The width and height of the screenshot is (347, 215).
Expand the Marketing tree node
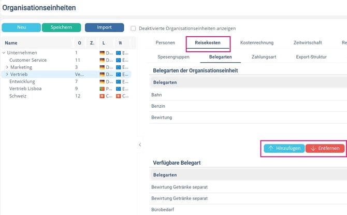(7, 67)
